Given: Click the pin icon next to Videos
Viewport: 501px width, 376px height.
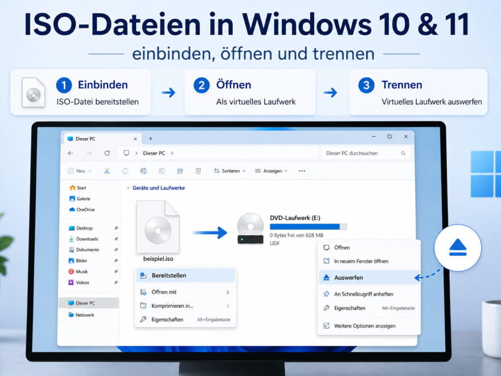Looking at the screenshot, I should [x=116, y=283].
